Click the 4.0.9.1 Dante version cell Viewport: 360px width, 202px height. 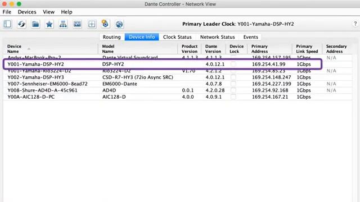click(214, 97)
